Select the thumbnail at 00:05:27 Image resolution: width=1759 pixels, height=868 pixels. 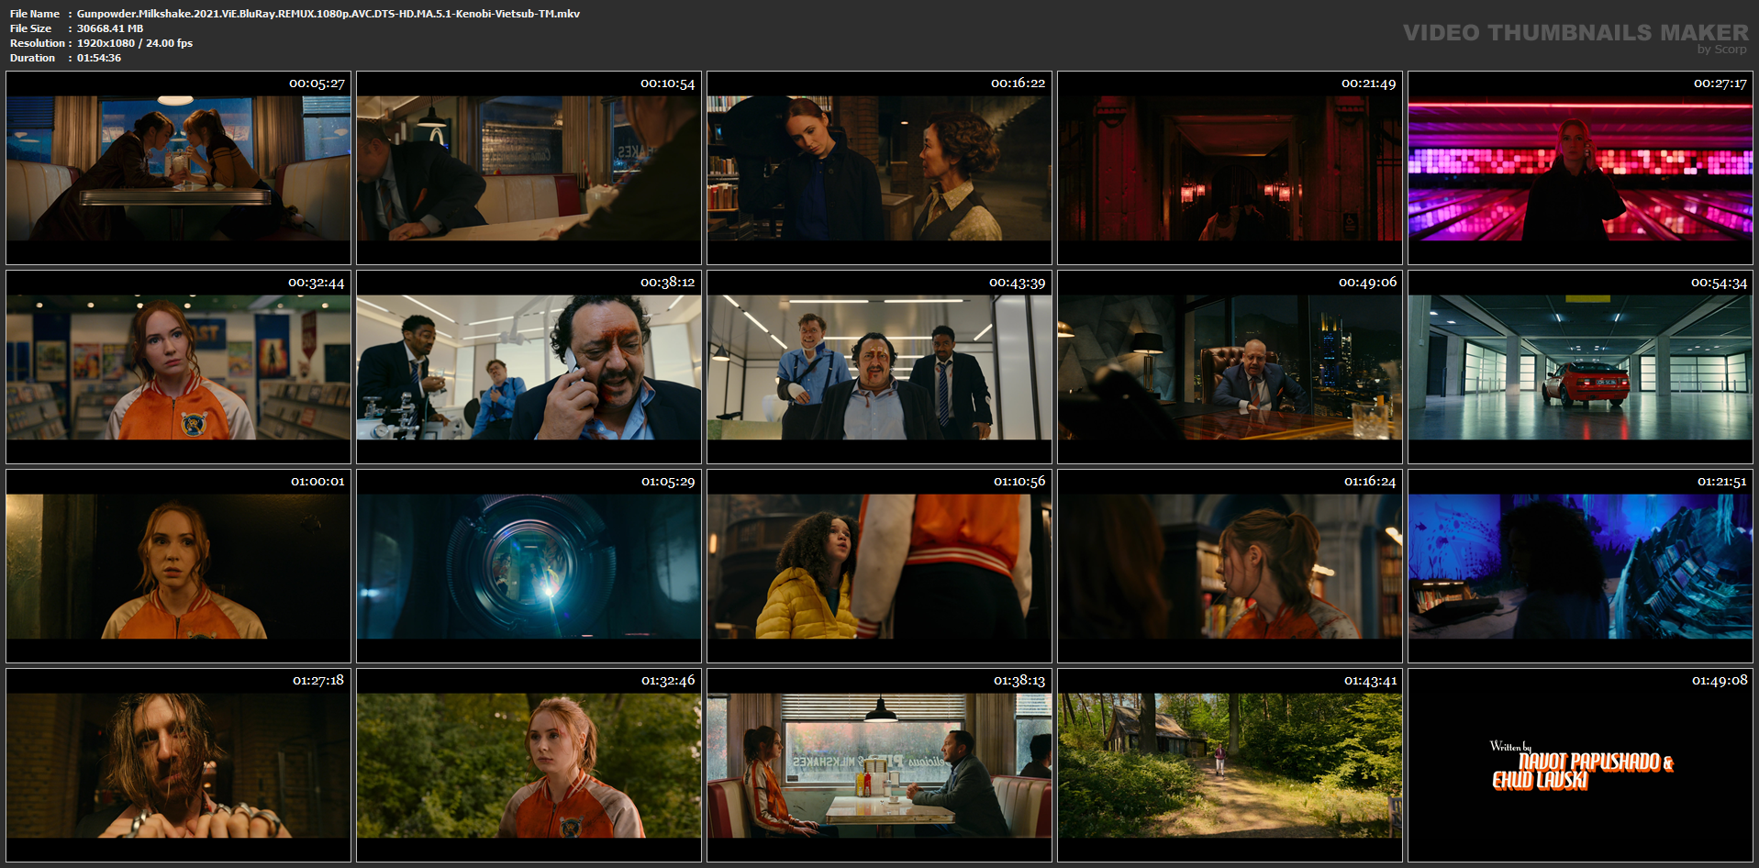click(178, 168)
